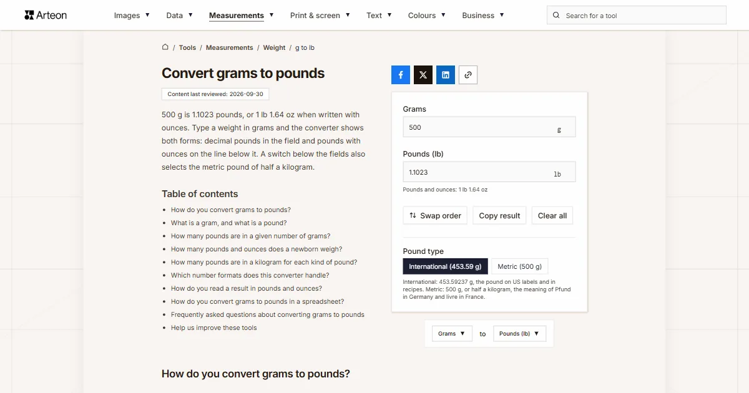The width and height of the screenshot is (749, 393).
Task: Jump to How many pounds in given grams
Action: (x=251, y=236)
